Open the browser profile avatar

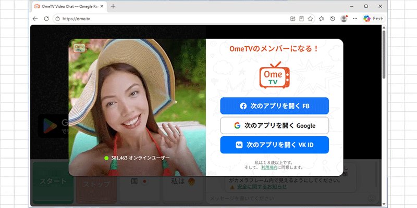[x=344, y=19]
